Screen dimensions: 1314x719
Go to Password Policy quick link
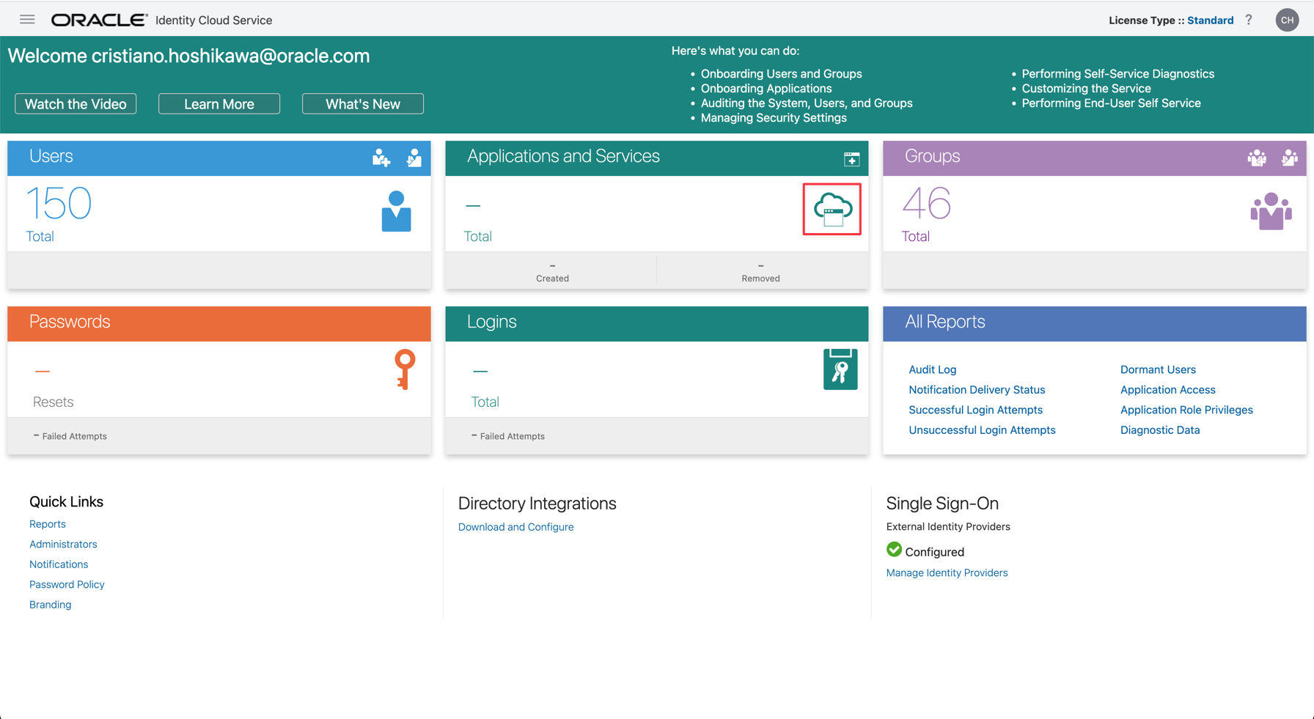click(x=67, y=584)
